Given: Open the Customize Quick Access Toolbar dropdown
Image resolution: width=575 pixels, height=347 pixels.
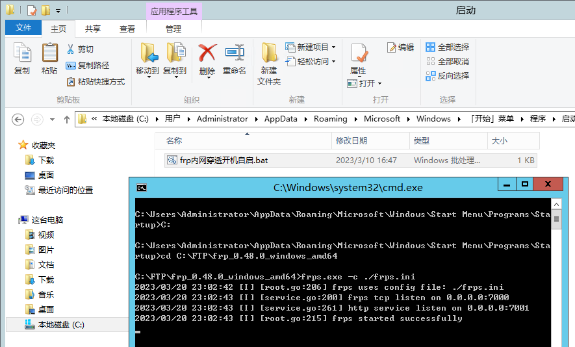Looking at the screenshot, I should point(58,10).
